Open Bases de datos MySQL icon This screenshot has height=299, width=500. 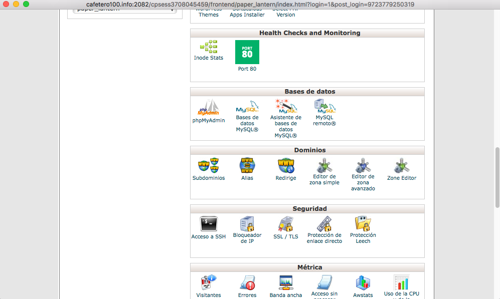tap(247, 106)
